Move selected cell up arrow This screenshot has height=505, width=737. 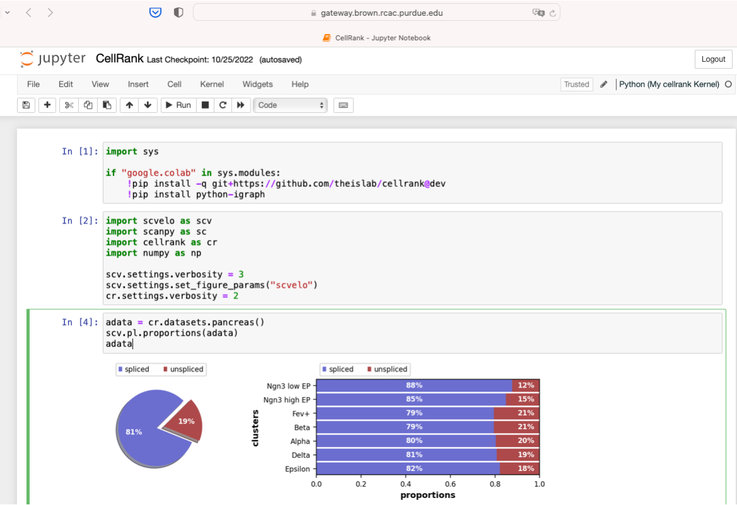click(x=129, y=105)
